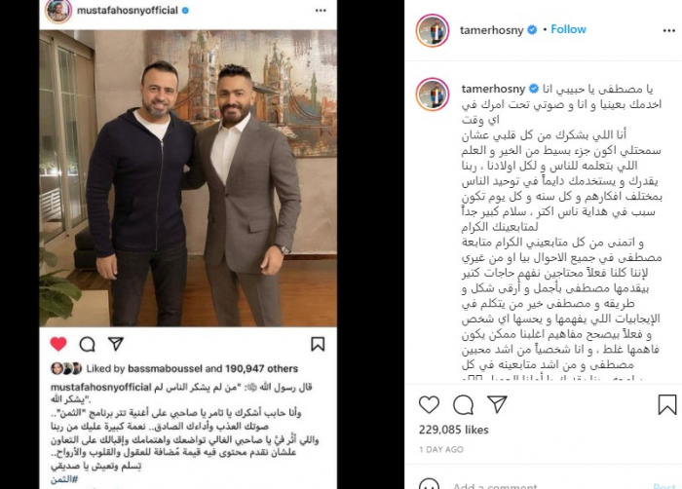The image size is (682, 489).
Task: Share the mustafahosnyofficial post via paper plane
Action: (116, 344)
